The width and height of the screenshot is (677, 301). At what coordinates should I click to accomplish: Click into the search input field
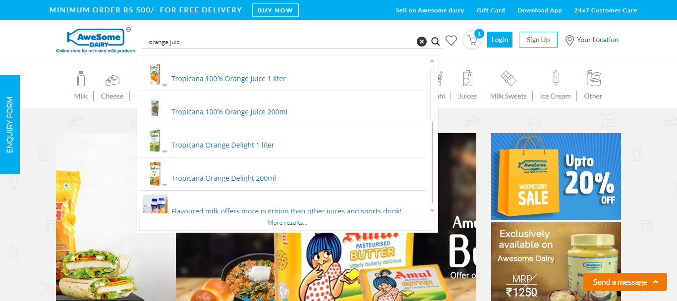click(x=280, y=42)
